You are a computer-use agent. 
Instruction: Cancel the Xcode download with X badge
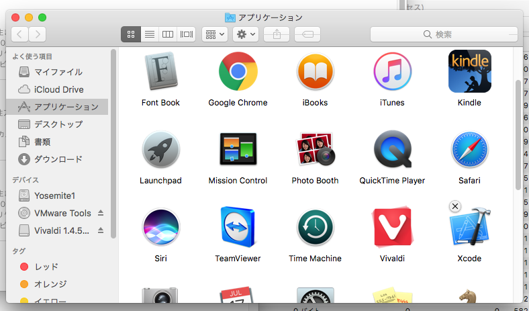click(455, 206)
